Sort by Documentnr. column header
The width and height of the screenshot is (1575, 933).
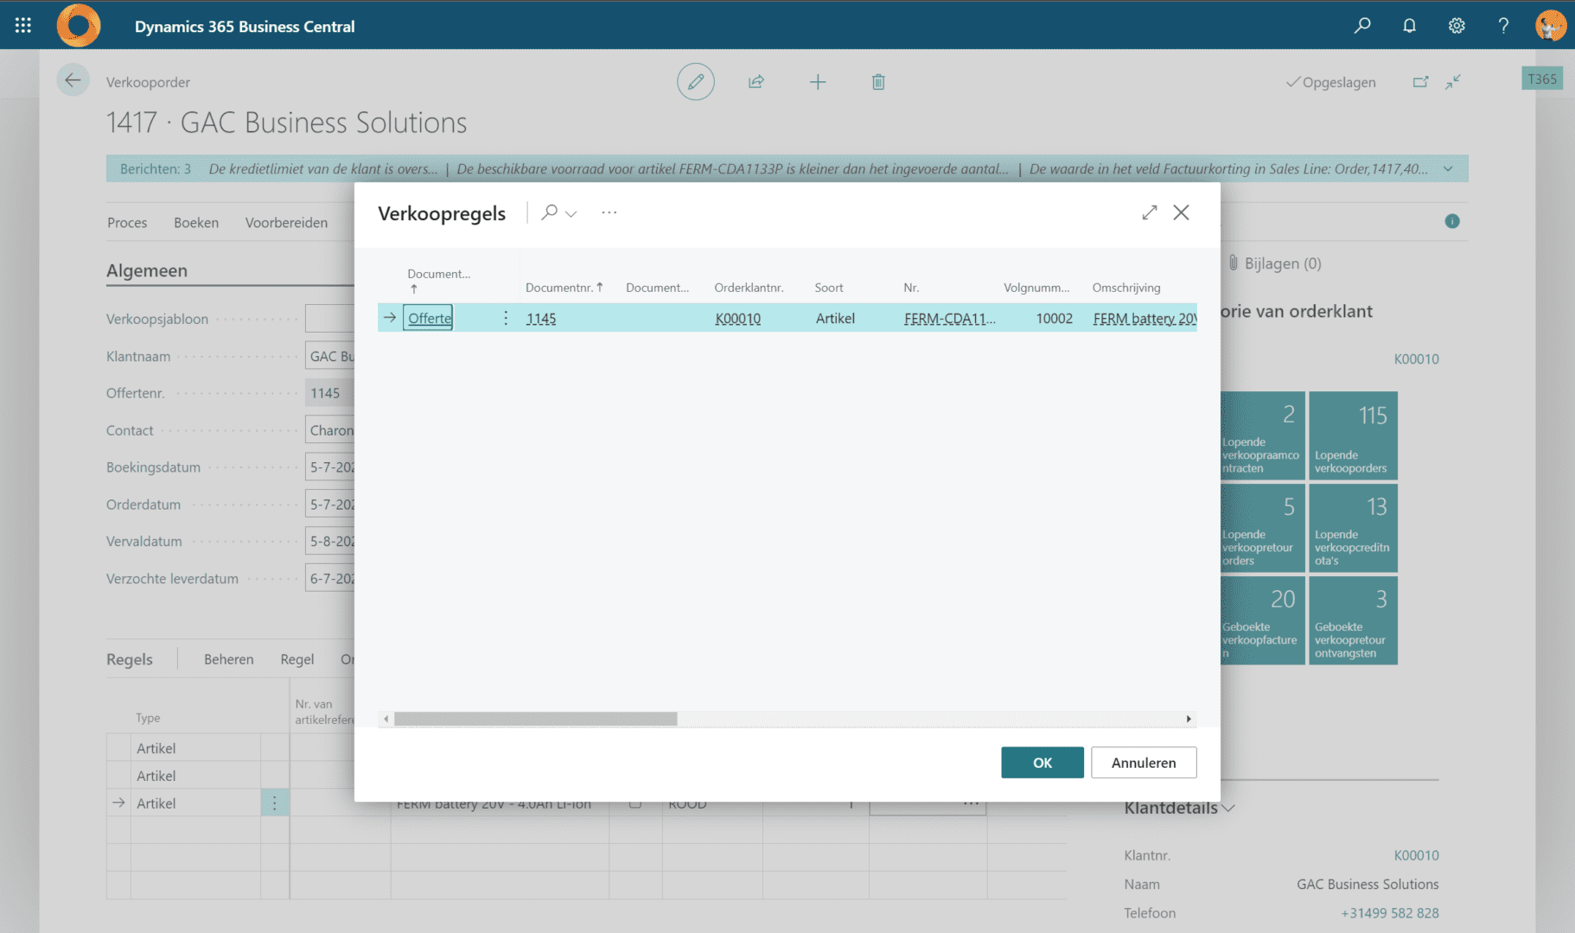click(x=564, y=288)
